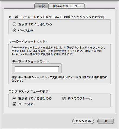Screen dimensions: 119x129
Task: Click the キーボードショートカット: section heading
Action: pyautogui.click(x=28, y=42)
